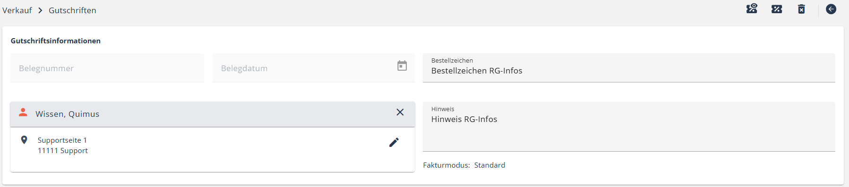This screenshot has height=187, width=849.
Task: Focus the Belegnummer input field
Action: (107, 68)
